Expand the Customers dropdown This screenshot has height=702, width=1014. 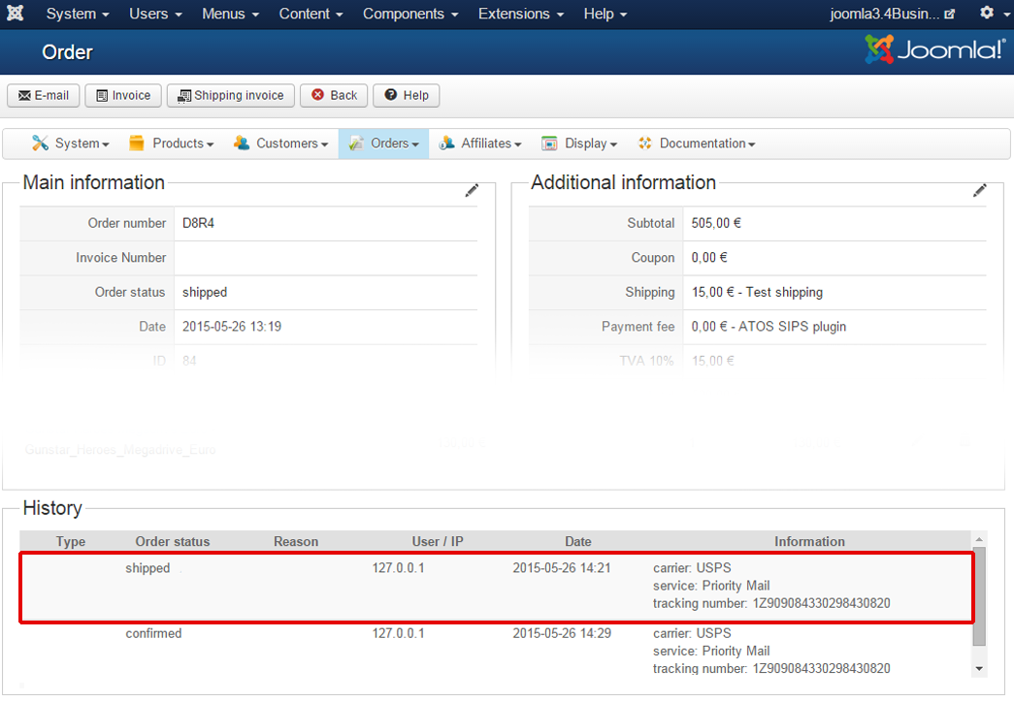pyautogui.click(x=280, y=144)
